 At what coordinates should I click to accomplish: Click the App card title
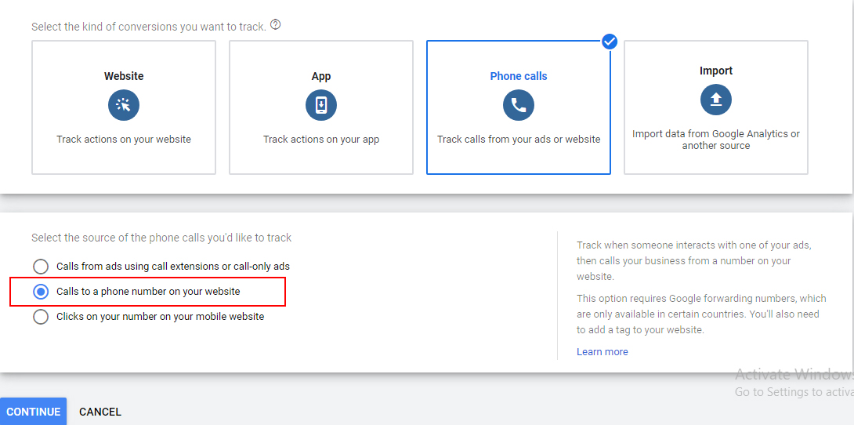coord(321,76)
